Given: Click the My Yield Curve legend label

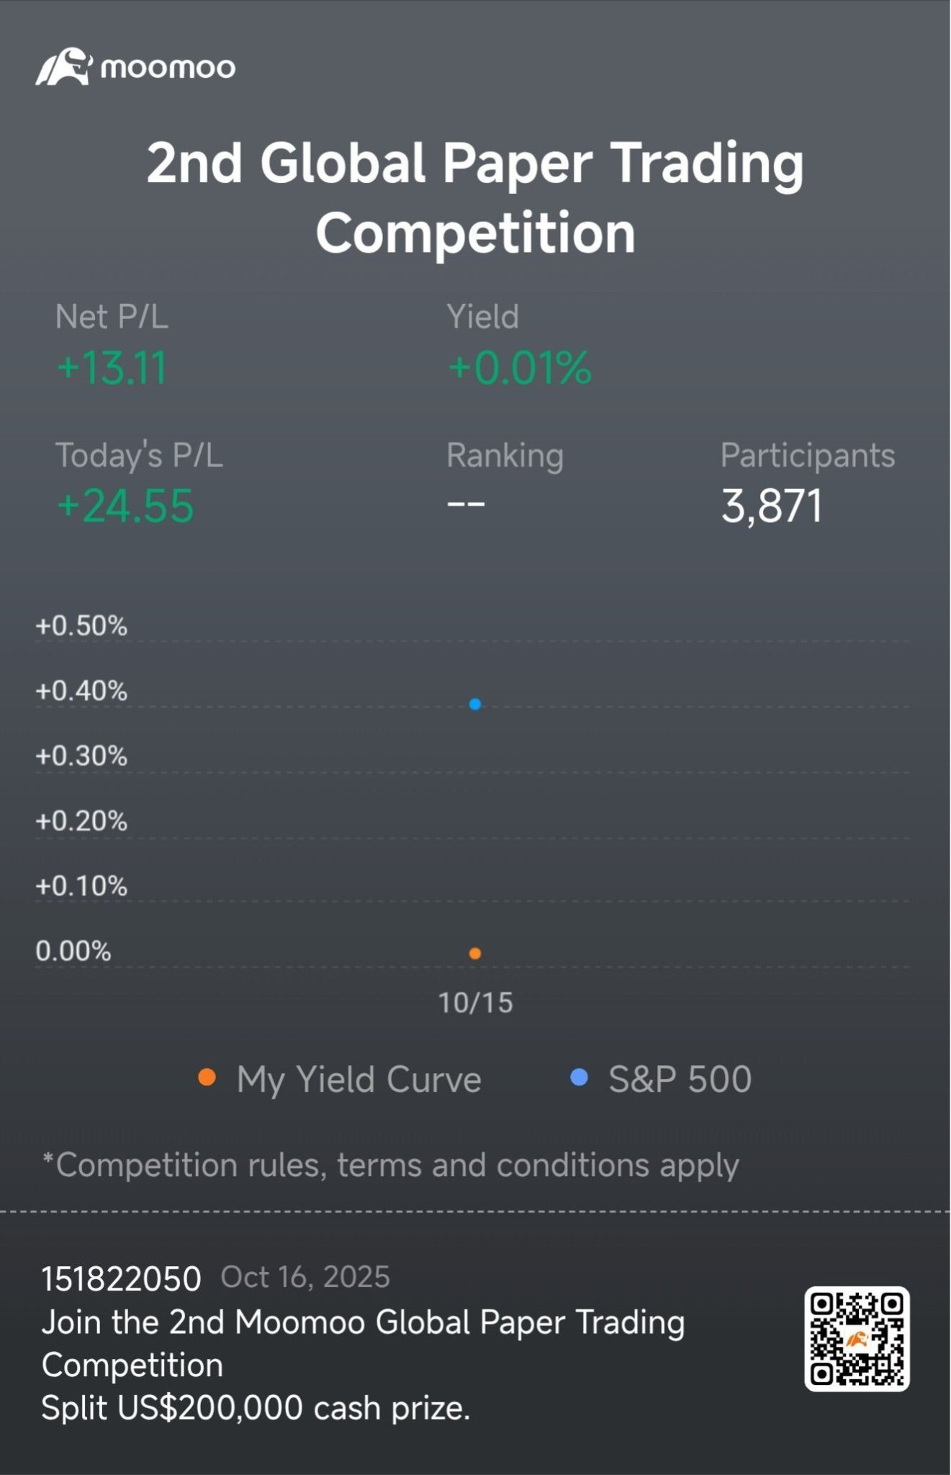Looking at the screenshot, I should [x=359, y=1080].
